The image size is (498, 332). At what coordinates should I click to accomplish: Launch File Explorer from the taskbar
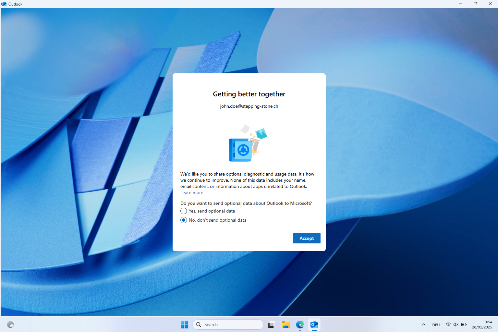pyautogui.click(x=285, y=325)
